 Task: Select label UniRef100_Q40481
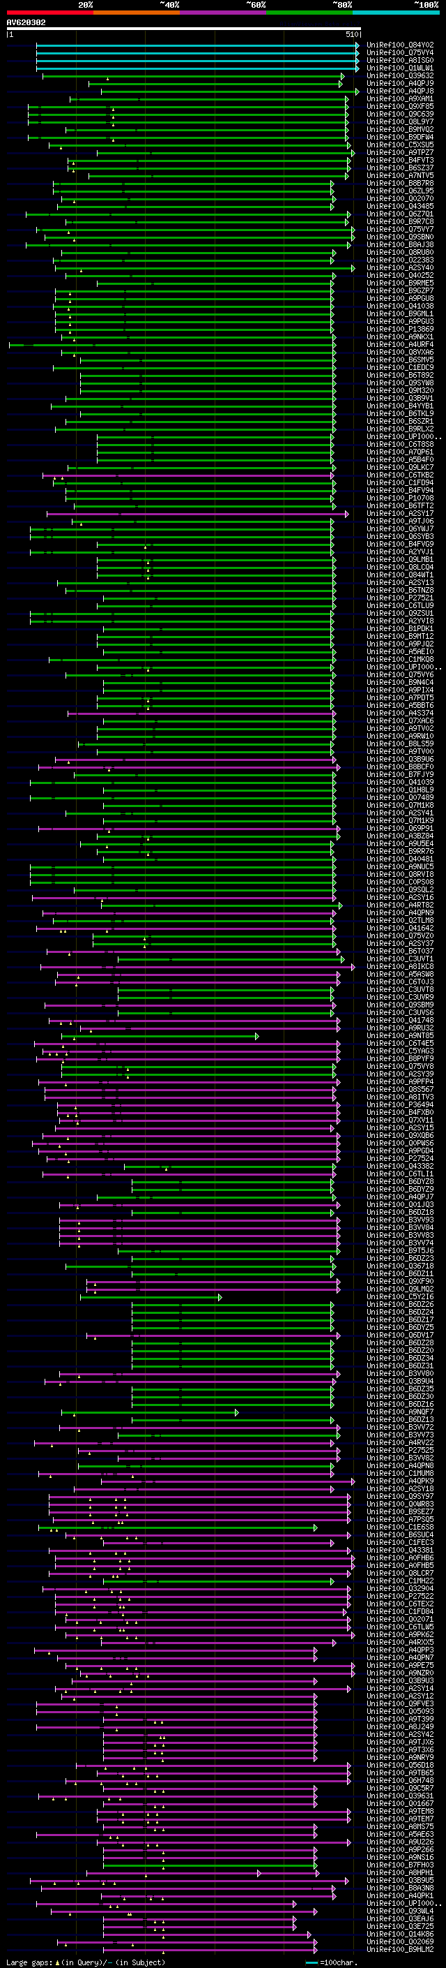[399, 859]
